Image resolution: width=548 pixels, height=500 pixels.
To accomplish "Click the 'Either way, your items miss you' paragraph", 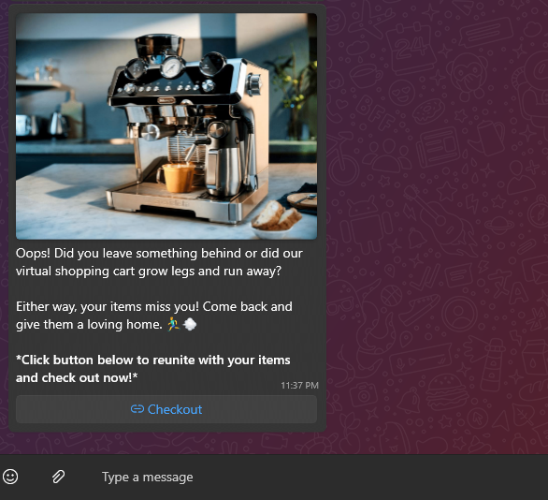I will click(x=154, y=316).
